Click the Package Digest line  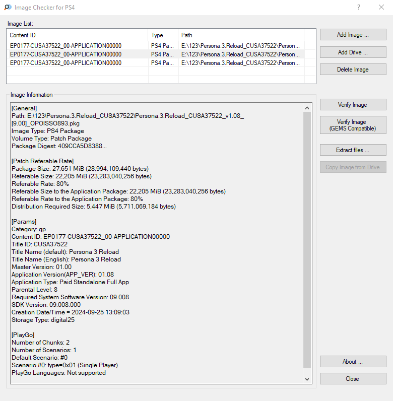[x=59, y=146]
